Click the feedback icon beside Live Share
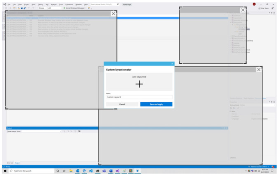Image resolution: width=279 pixels, height=176 pixels. coord(273,8)
